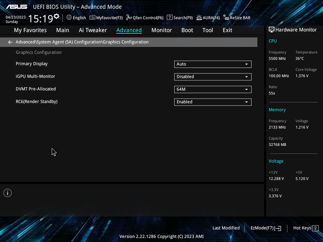Select the RC6(Render Standby) label
323x242 pixels.
pos(37,102)
